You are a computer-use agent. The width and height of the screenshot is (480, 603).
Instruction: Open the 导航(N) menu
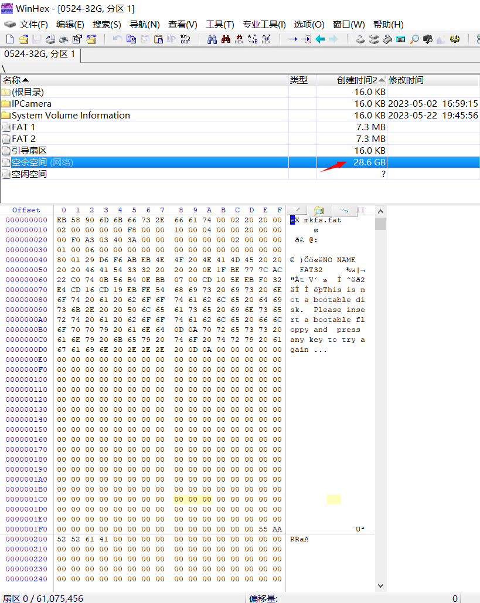tap(144, 25)
